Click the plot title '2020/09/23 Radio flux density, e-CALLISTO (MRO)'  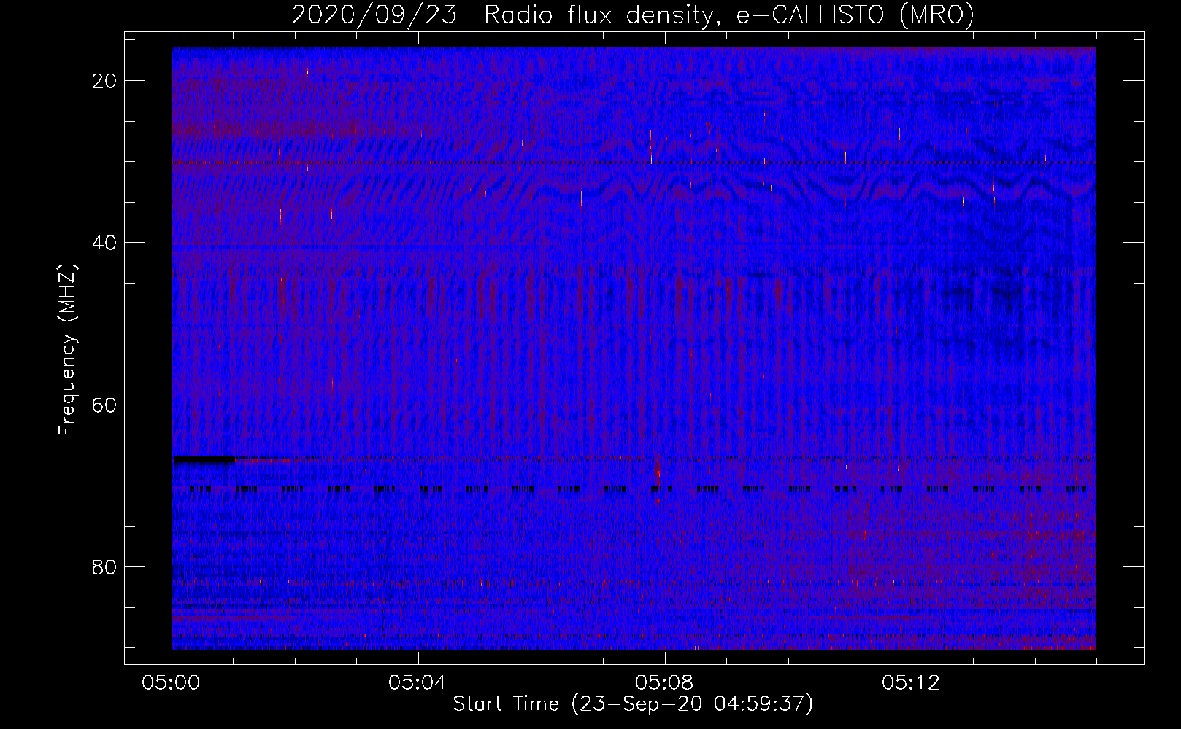633,15
